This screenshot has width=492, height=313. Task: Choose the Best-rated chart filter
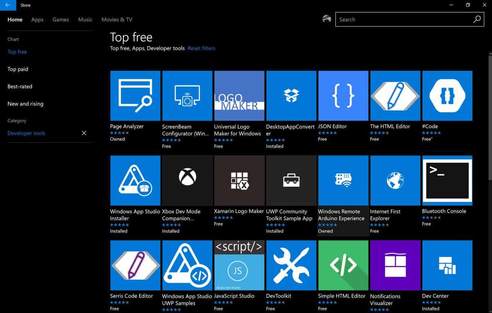point(20,86)
